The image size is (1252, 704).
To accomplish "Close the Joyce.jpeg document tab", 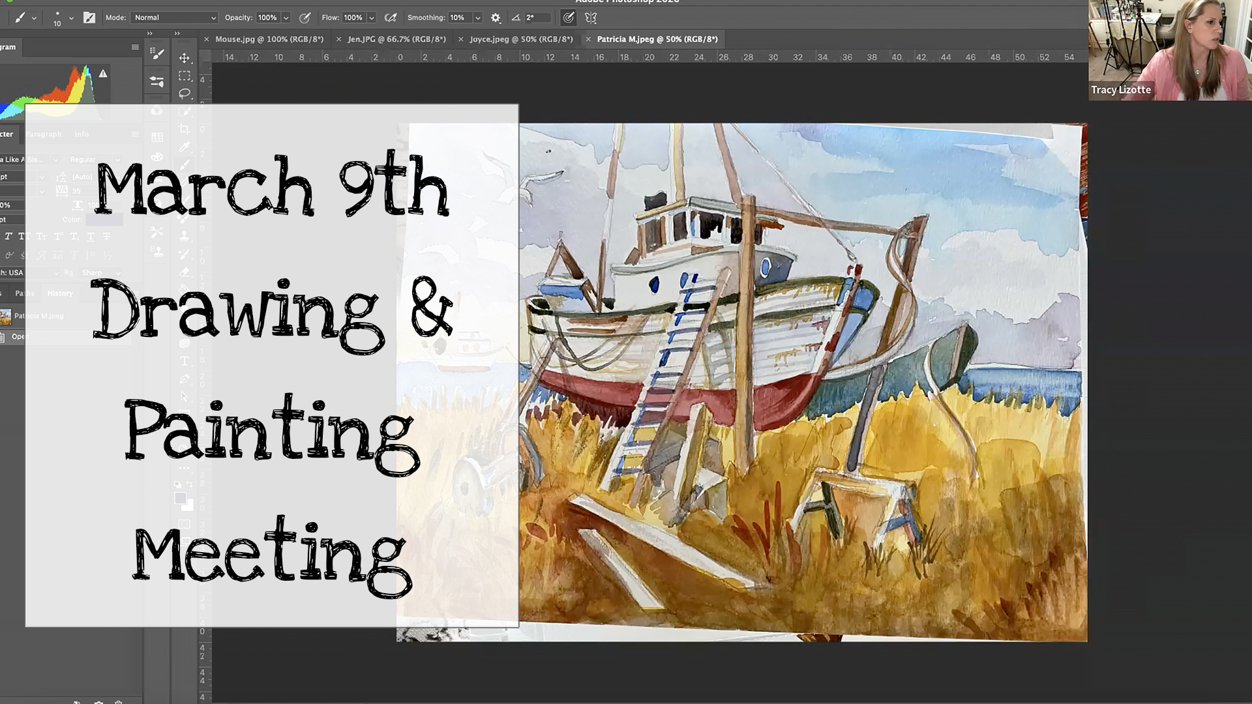I will [461, 39].
